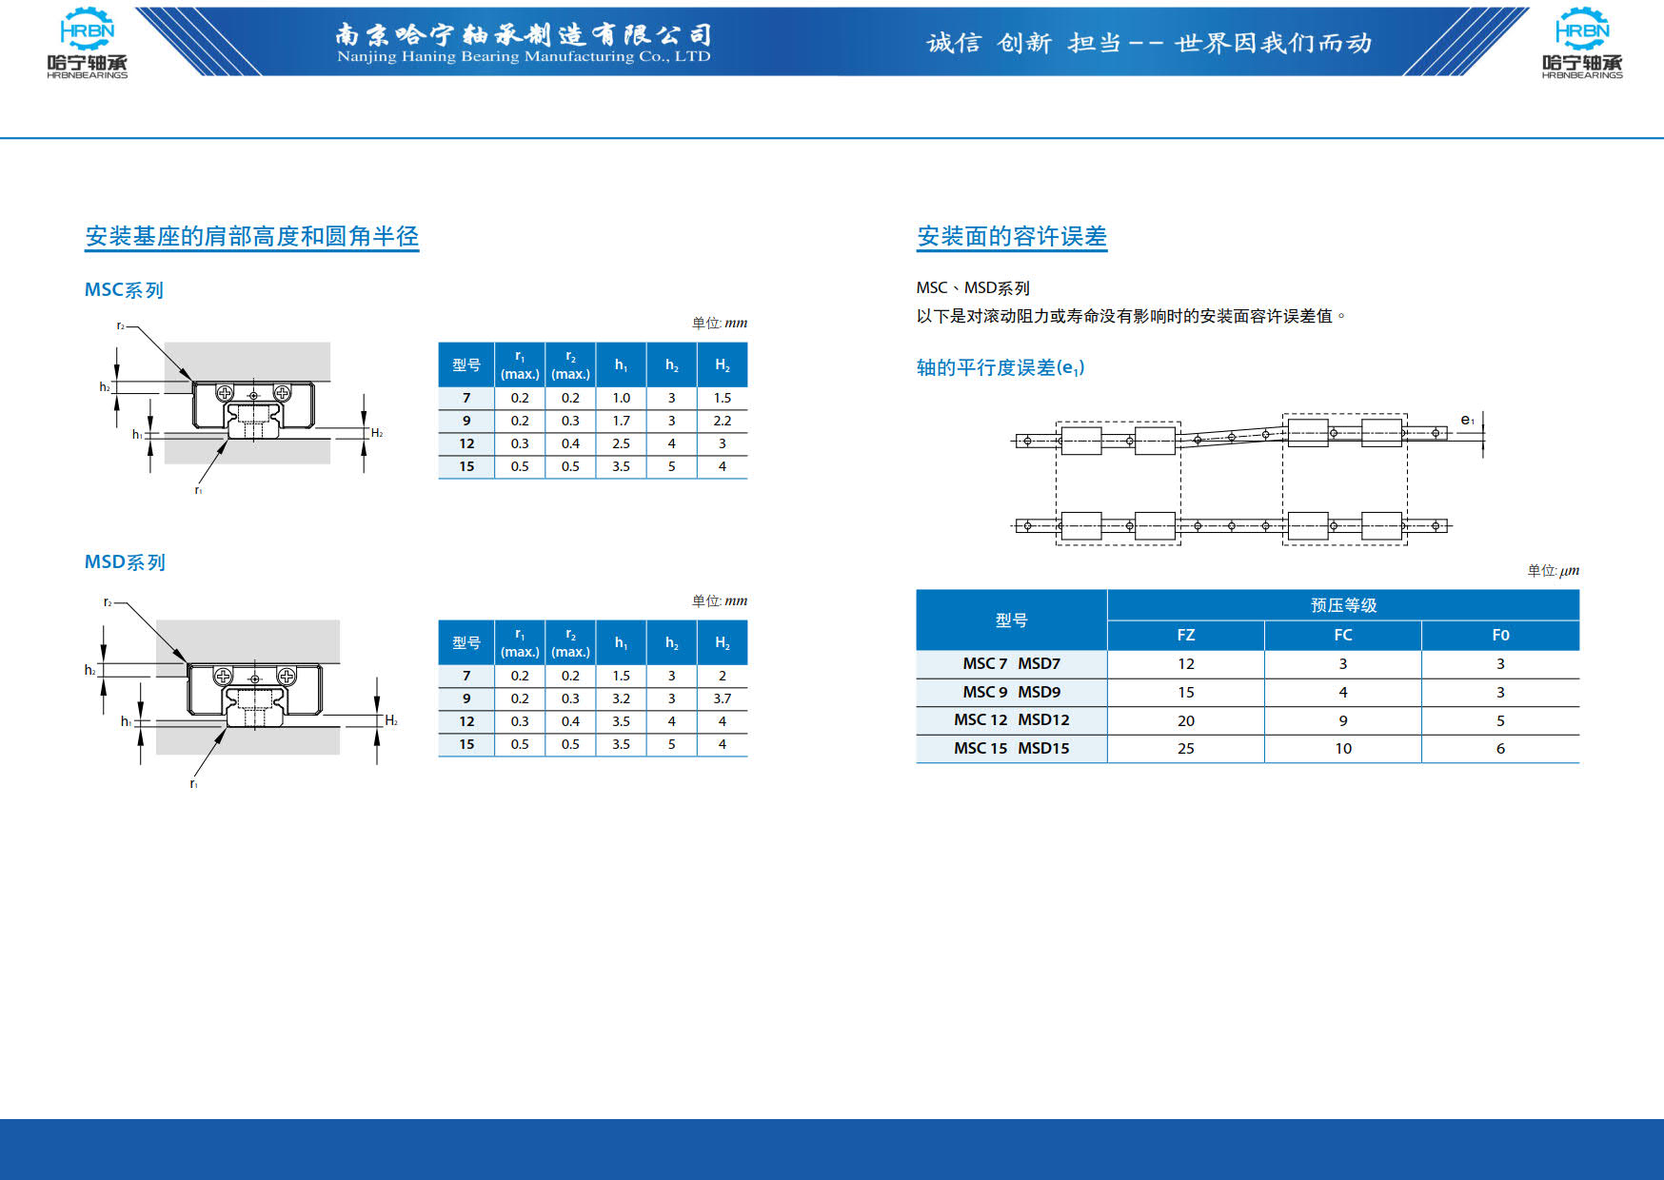The height and width of the screenshot is (1180, 1664).
Task: Click the 型号 header in MSD table
Action: pyautogui.click(x=466, y=642)
